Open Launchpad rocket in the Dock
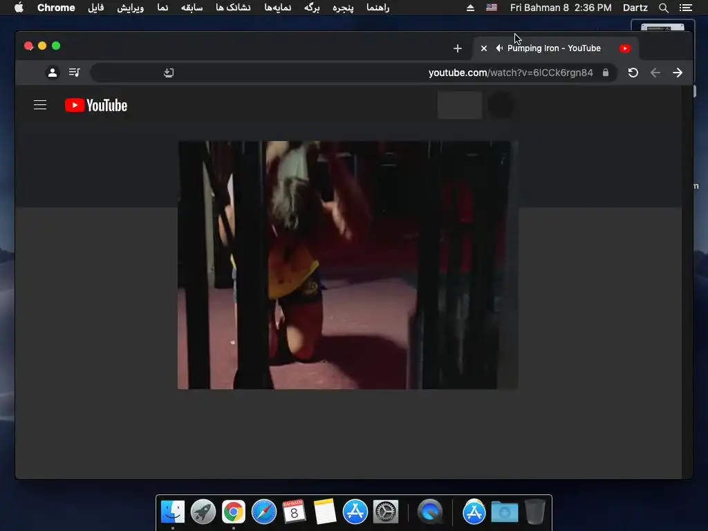708x531 pixels. pyautogui.click(x=203, y=512)
